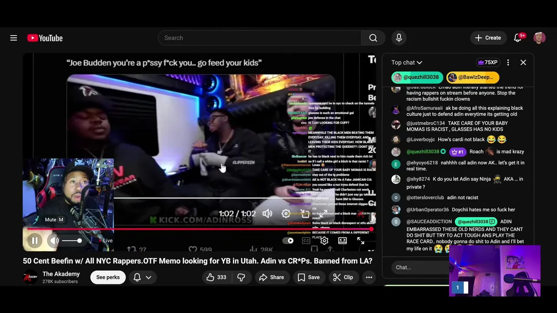This screenshot has width=557, height=313.
Task: Click the #1 member badge in chat
Action: [x=457, y=152]
